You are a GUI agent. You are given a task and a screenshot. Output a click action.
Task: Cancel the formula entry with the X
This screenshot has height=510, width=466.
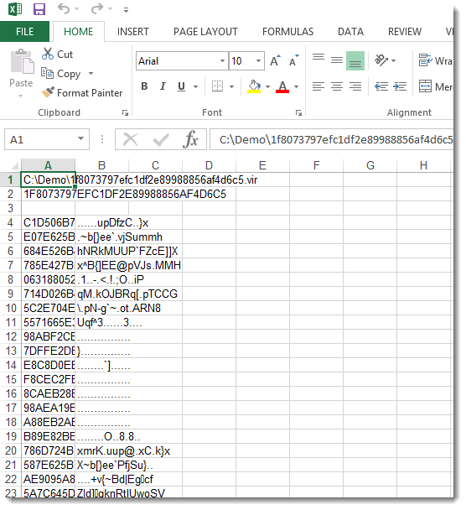(x=130, y=139)
